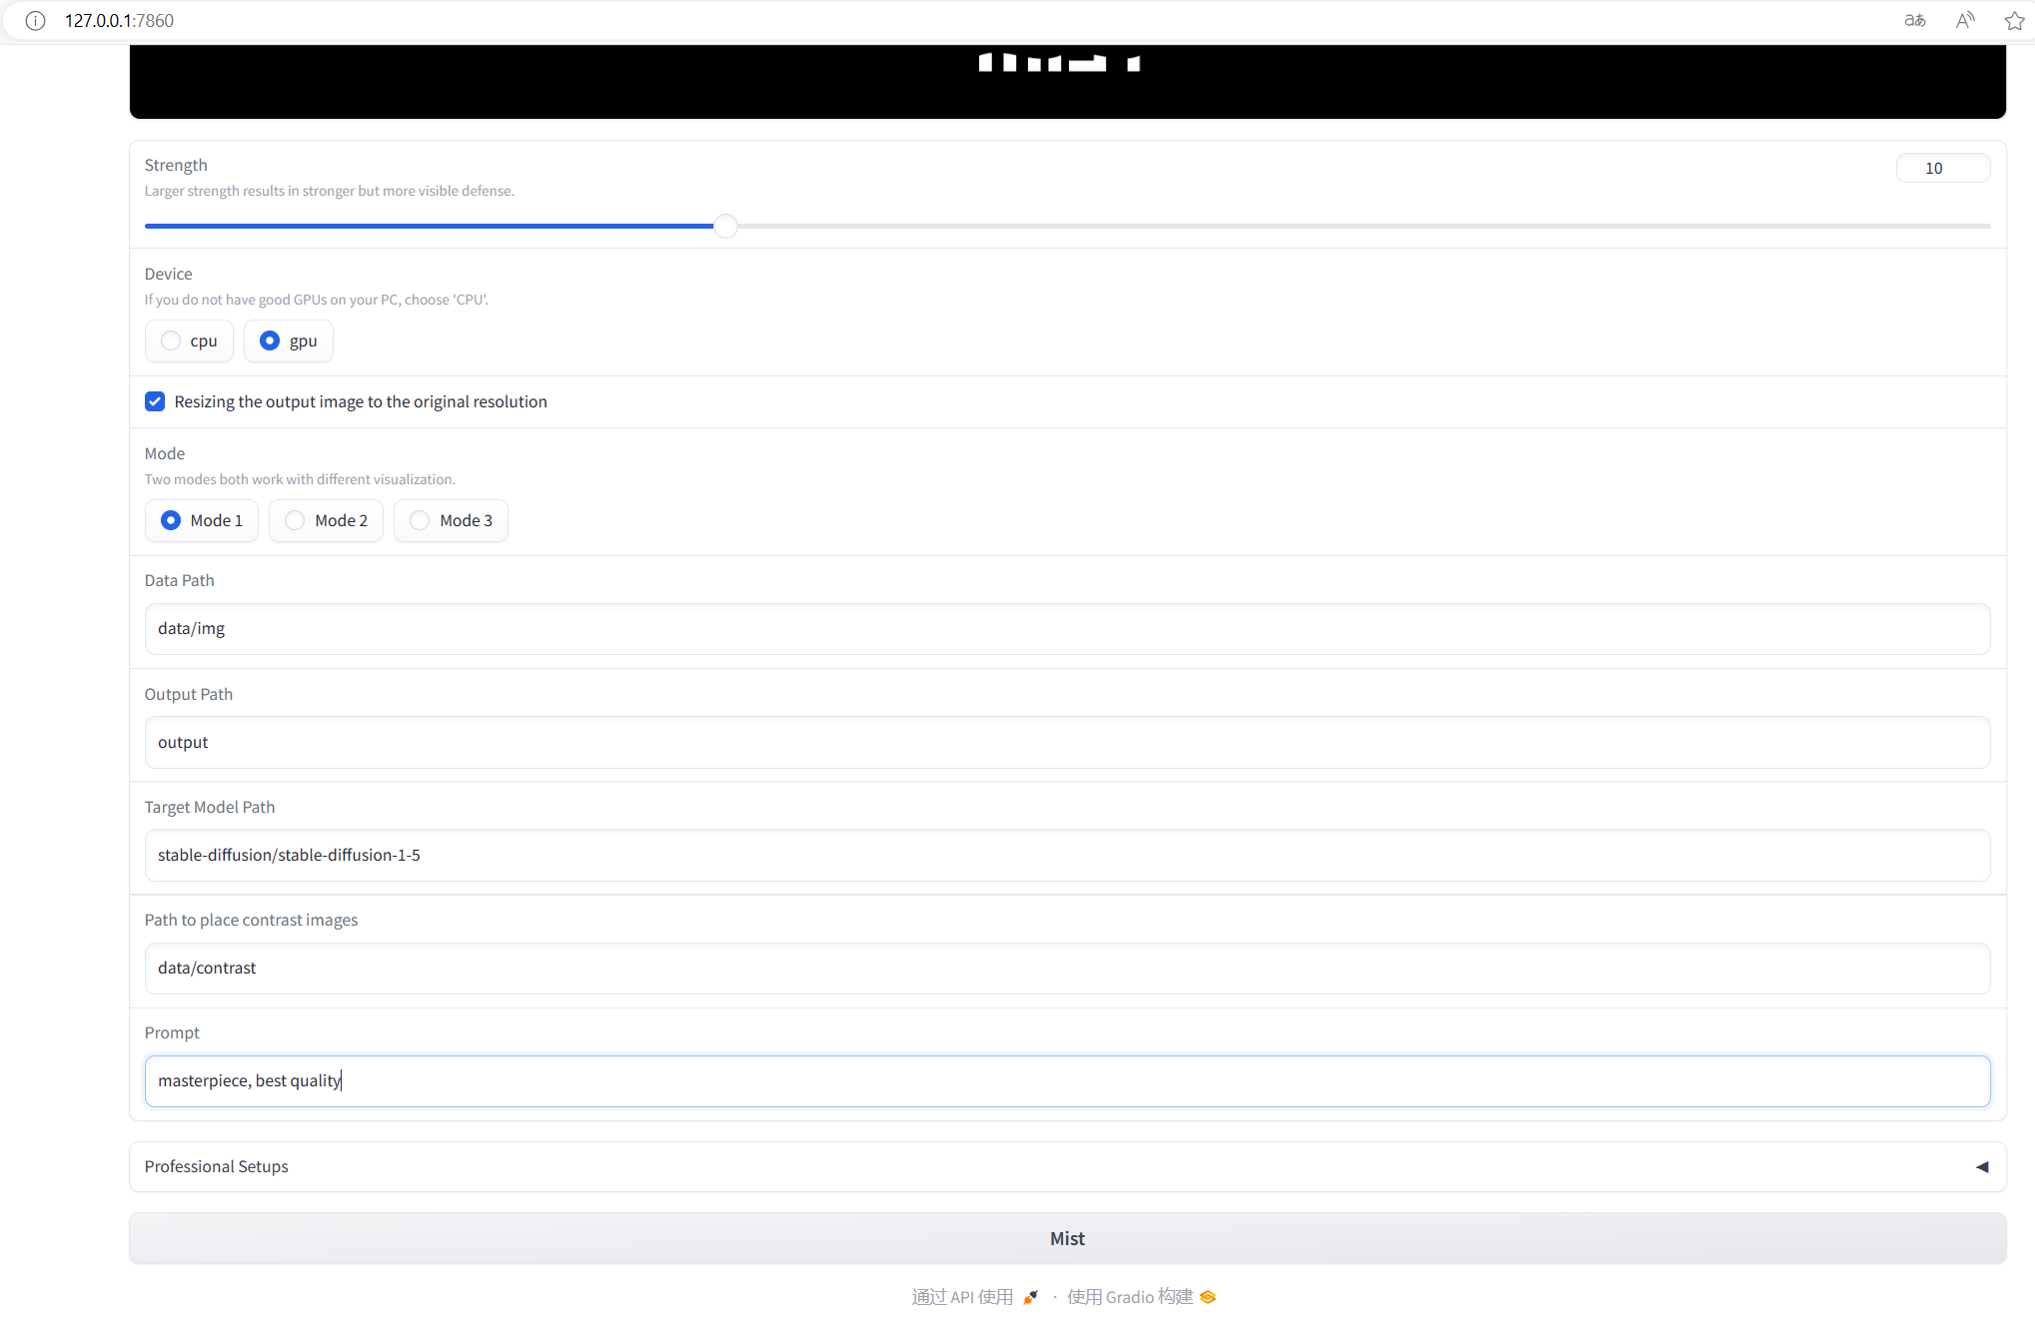Select the cpu device option

171,340
